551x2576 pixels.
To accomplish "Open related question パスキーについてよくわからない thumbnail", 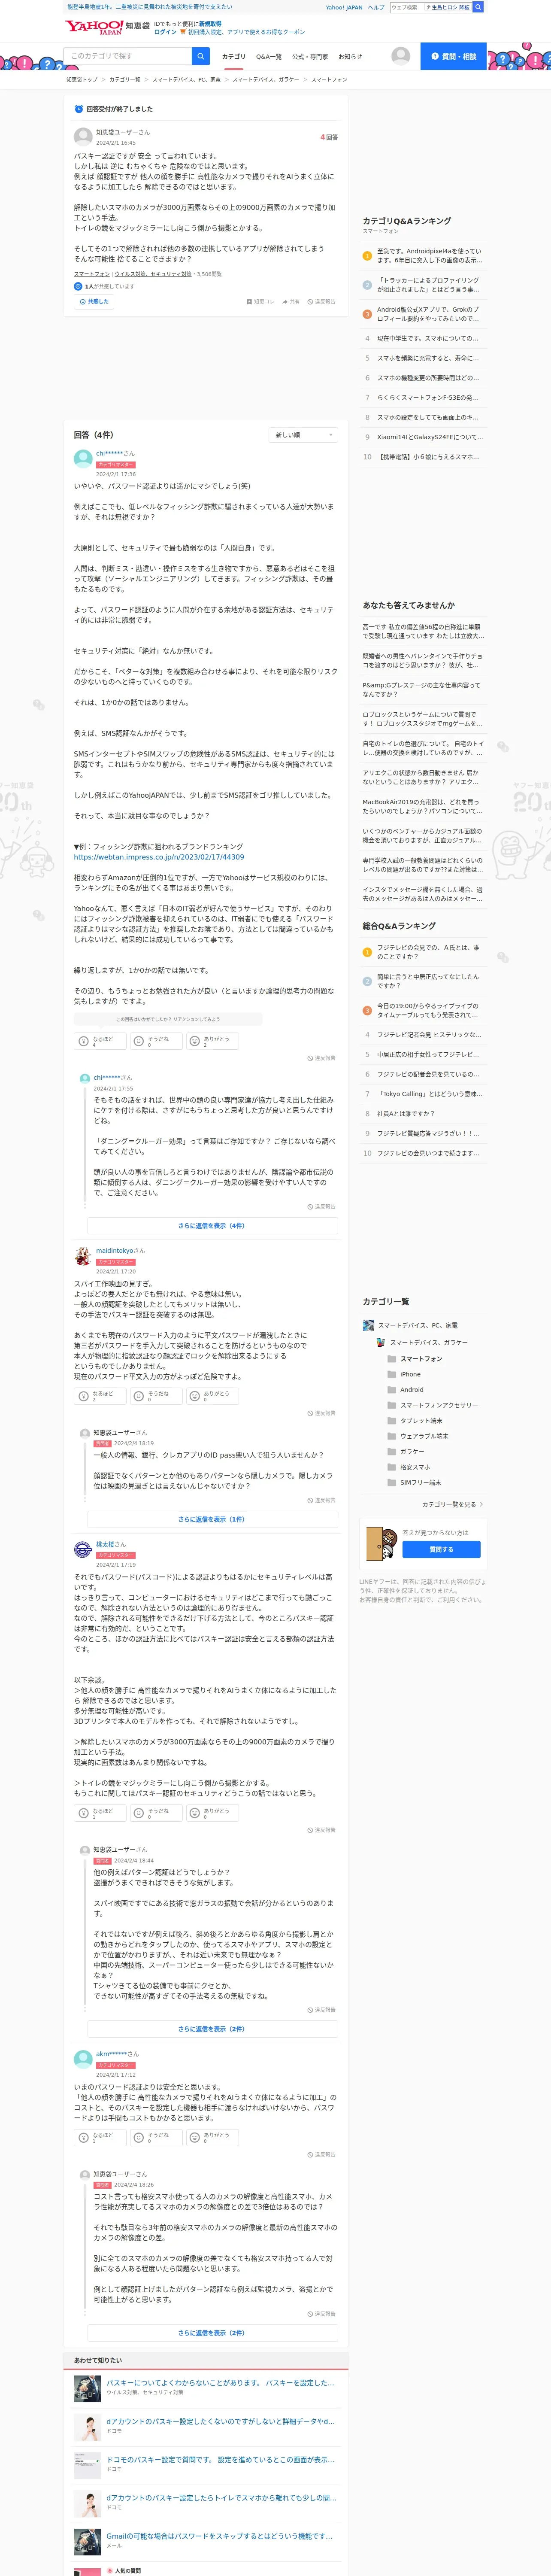I will [x=87, y=2389].
